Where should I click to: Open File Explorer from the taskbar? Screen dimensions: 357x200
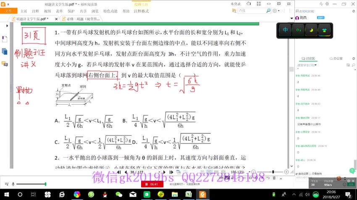pyautogui.click(x=175, y=195)
